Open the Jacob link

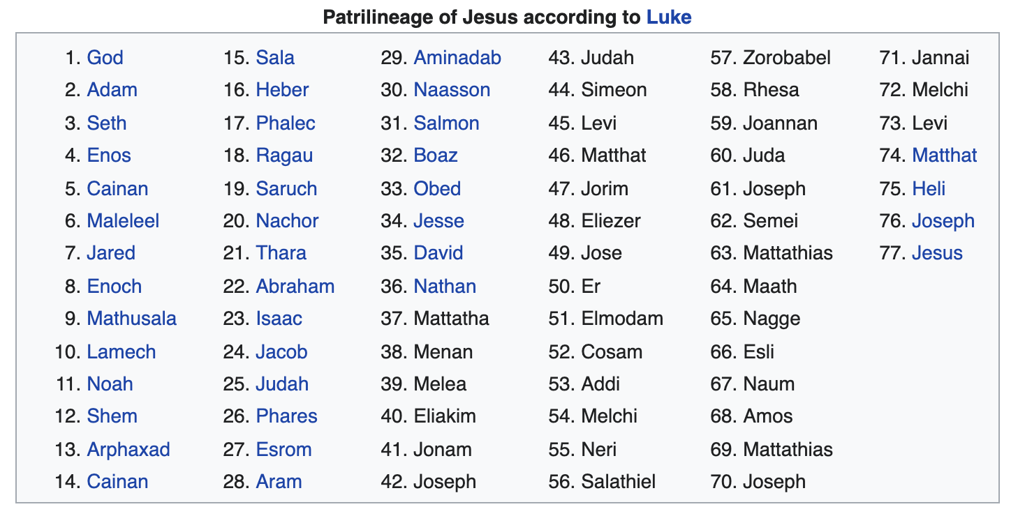point(281,352)
